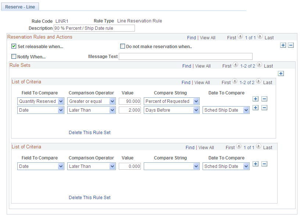The image size is (300, 216).
Task: Click 'Delete This Rule Set' in the first criteria list
Action: pos(89,132)
